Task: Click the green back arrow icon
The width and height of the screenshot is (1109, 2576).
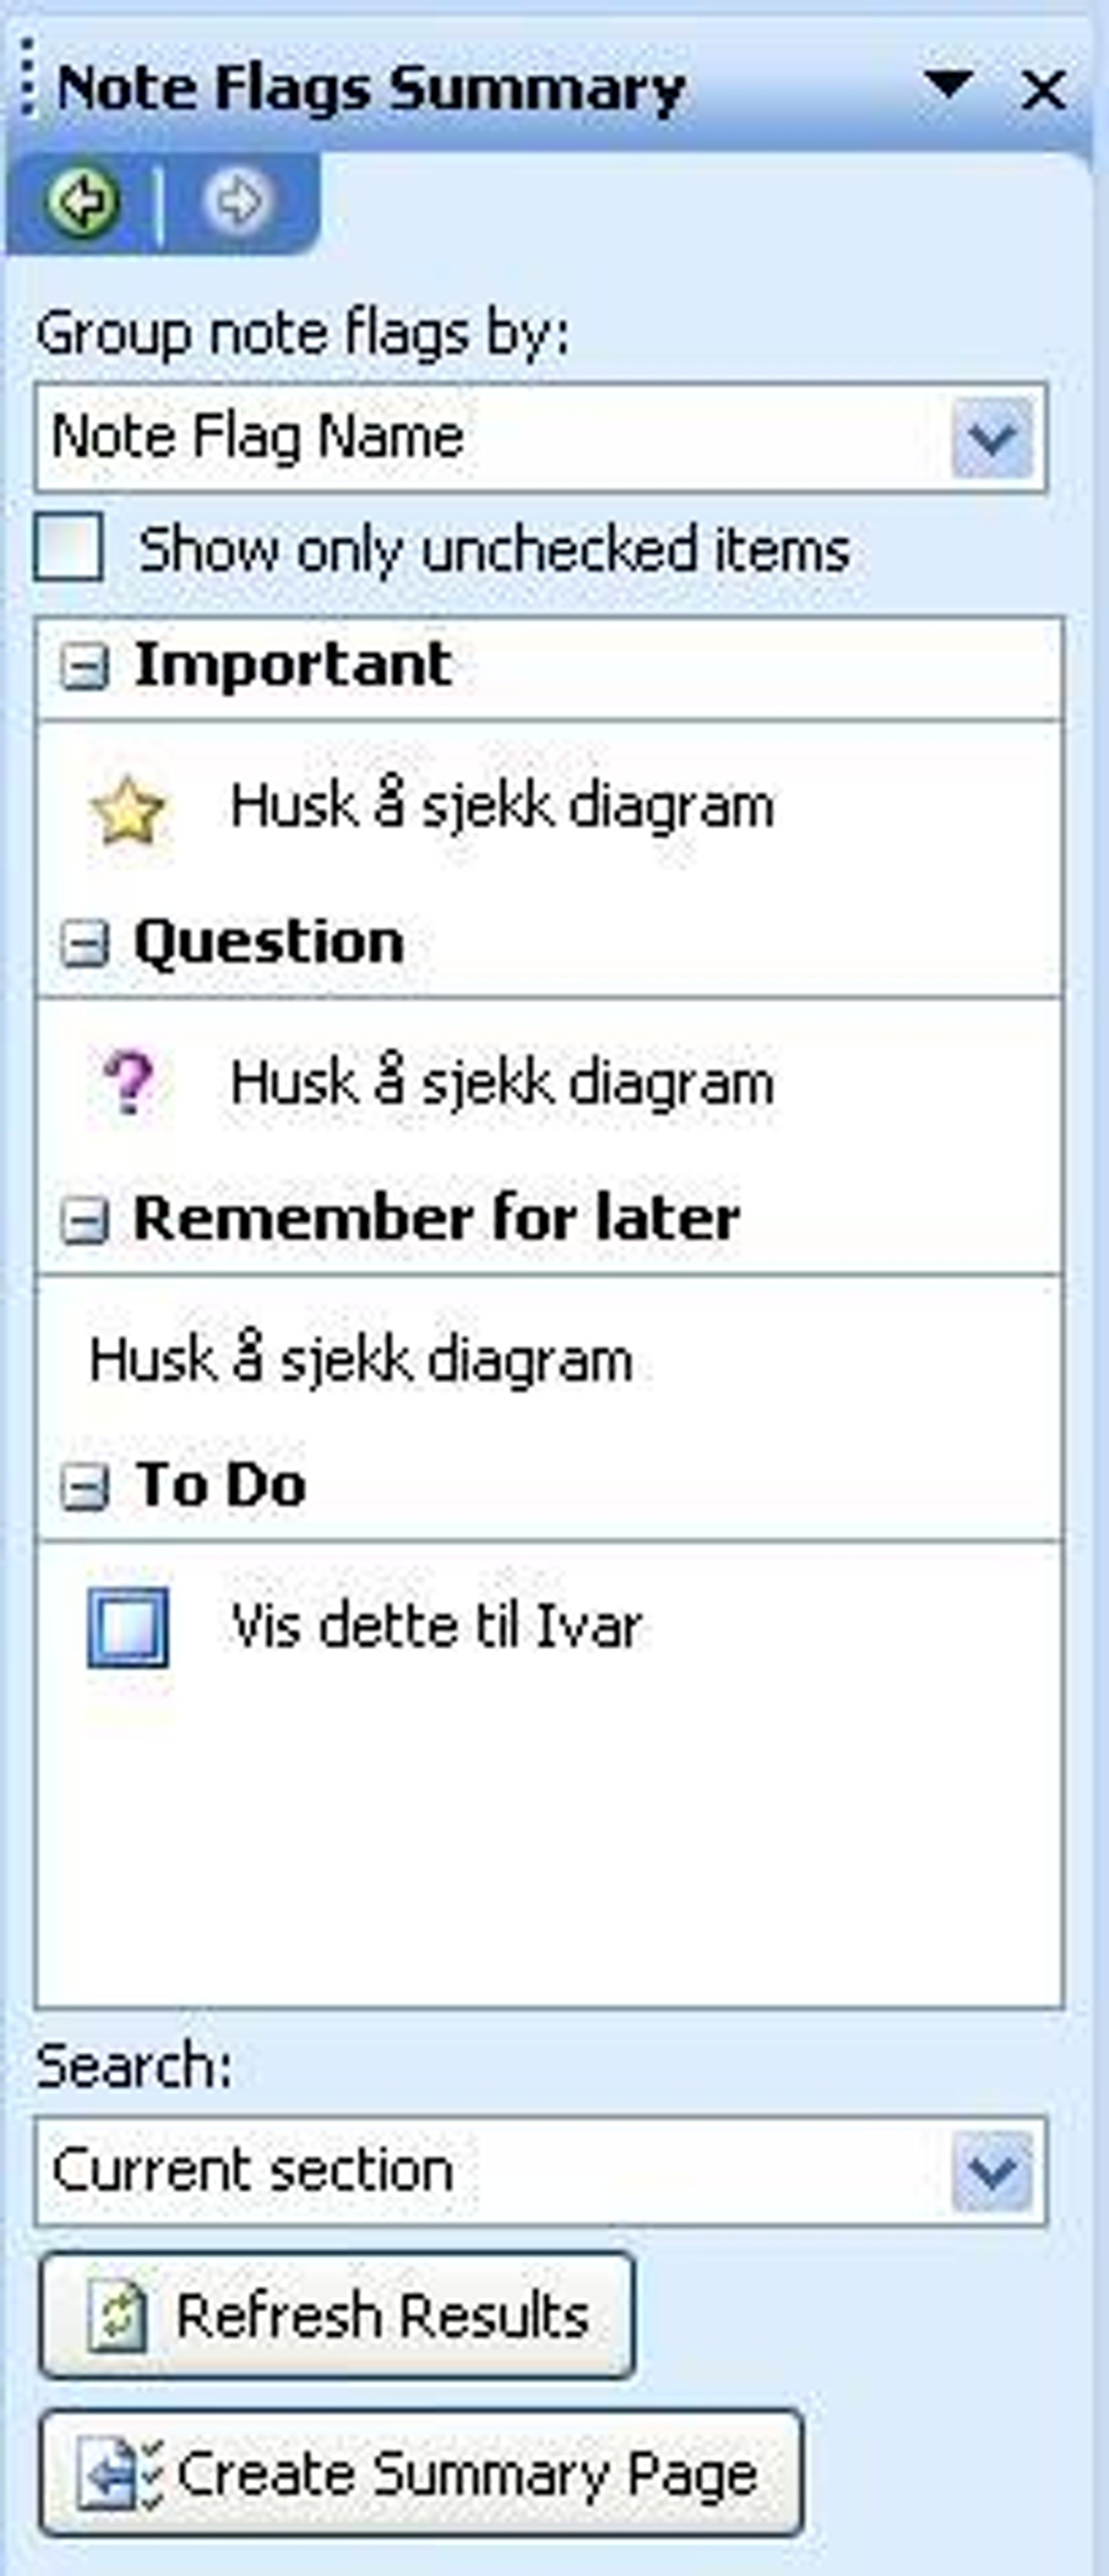Action: pyautogui.click(x=83, y=201)
